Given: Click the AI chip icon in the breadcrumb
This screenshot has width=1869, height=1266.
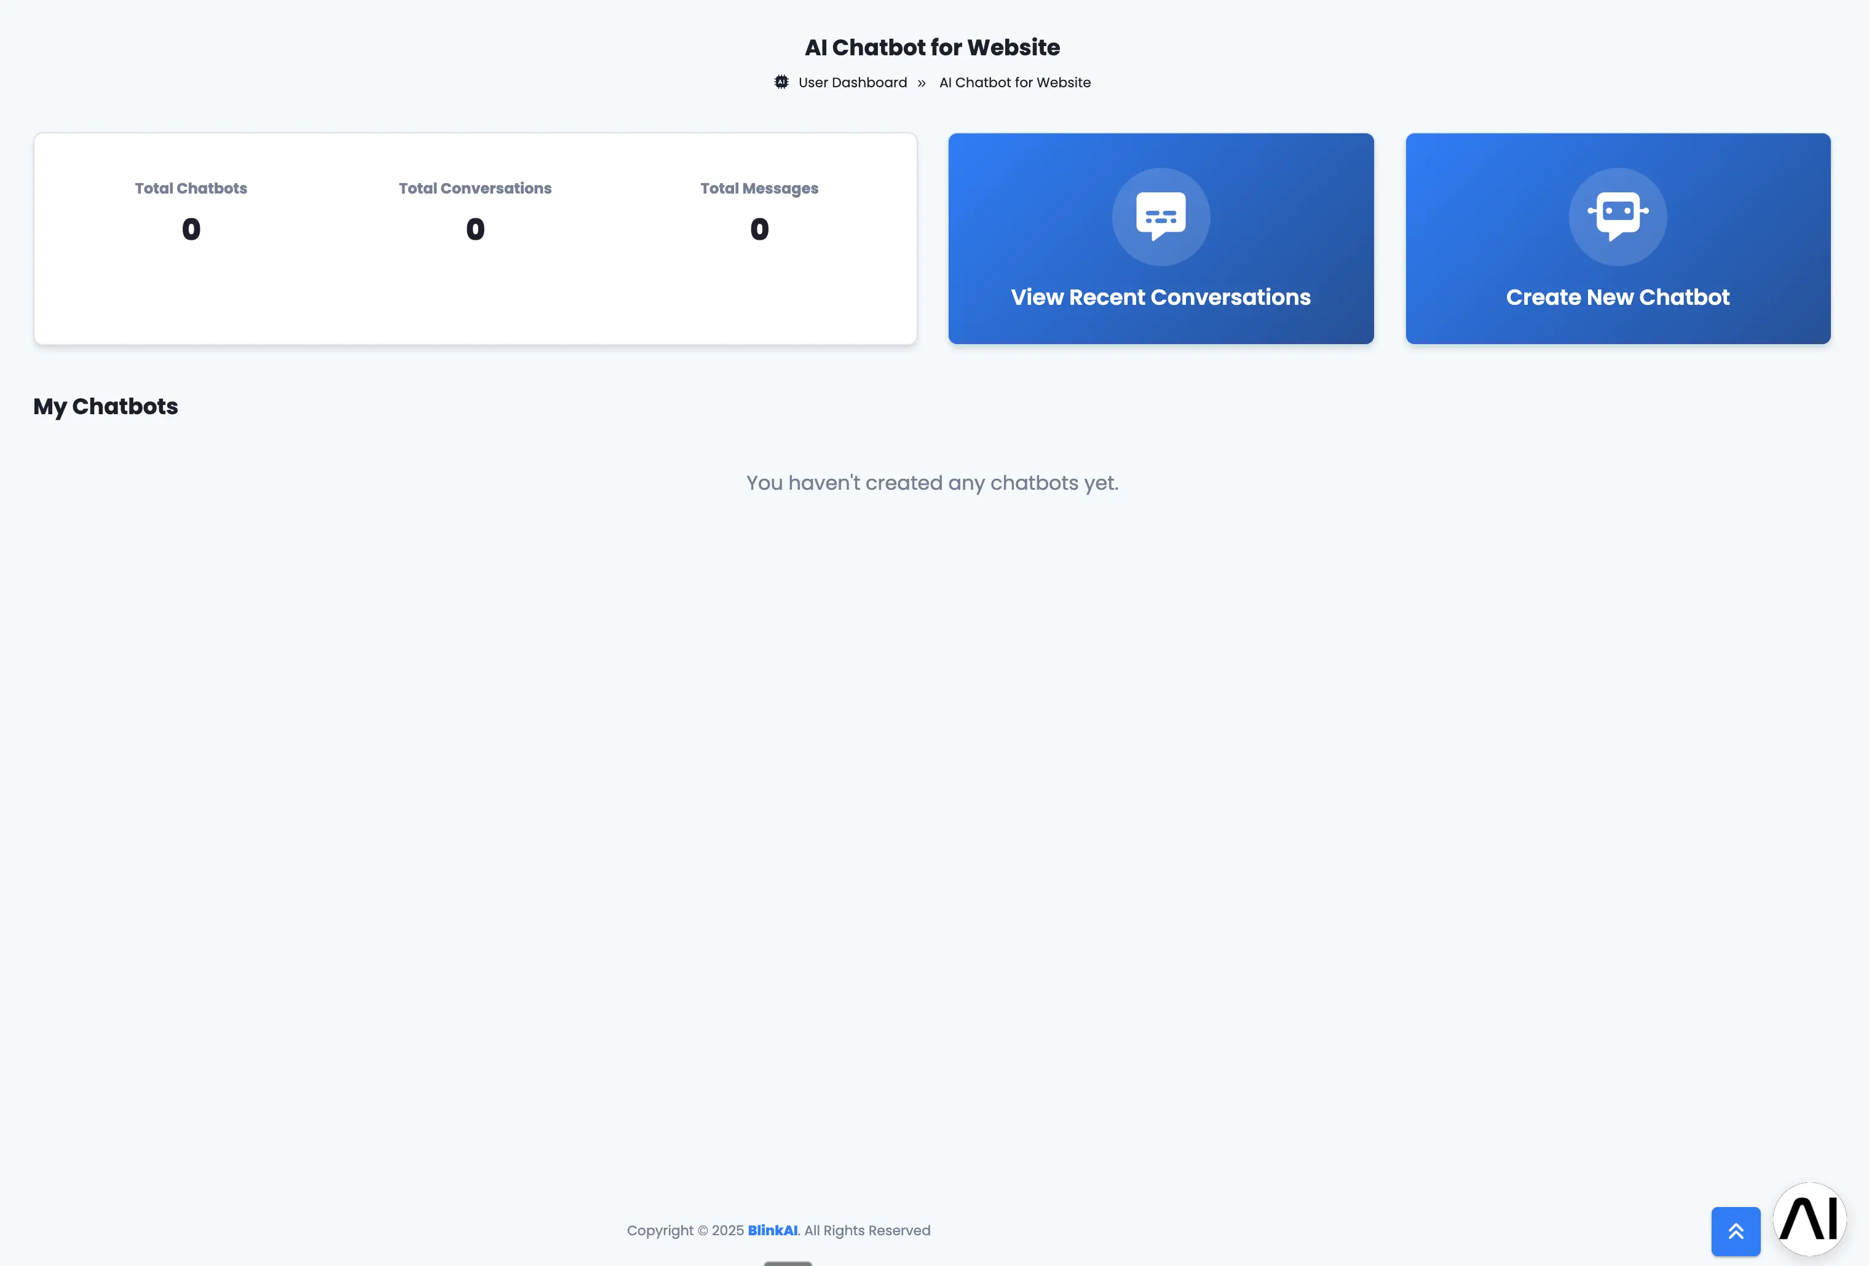Looking at the screenshot, I should point(781,82).
